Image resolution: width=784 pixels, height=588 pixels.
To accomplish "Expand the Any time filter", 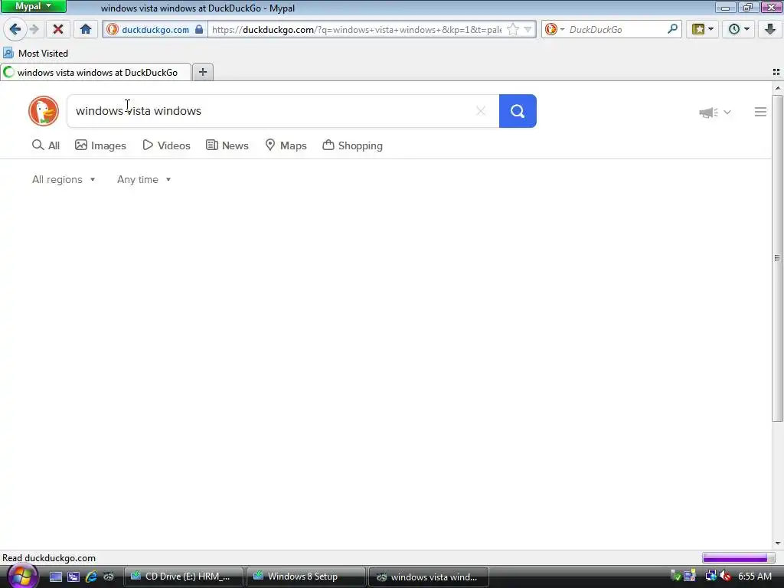I will (x=144, y=179).
